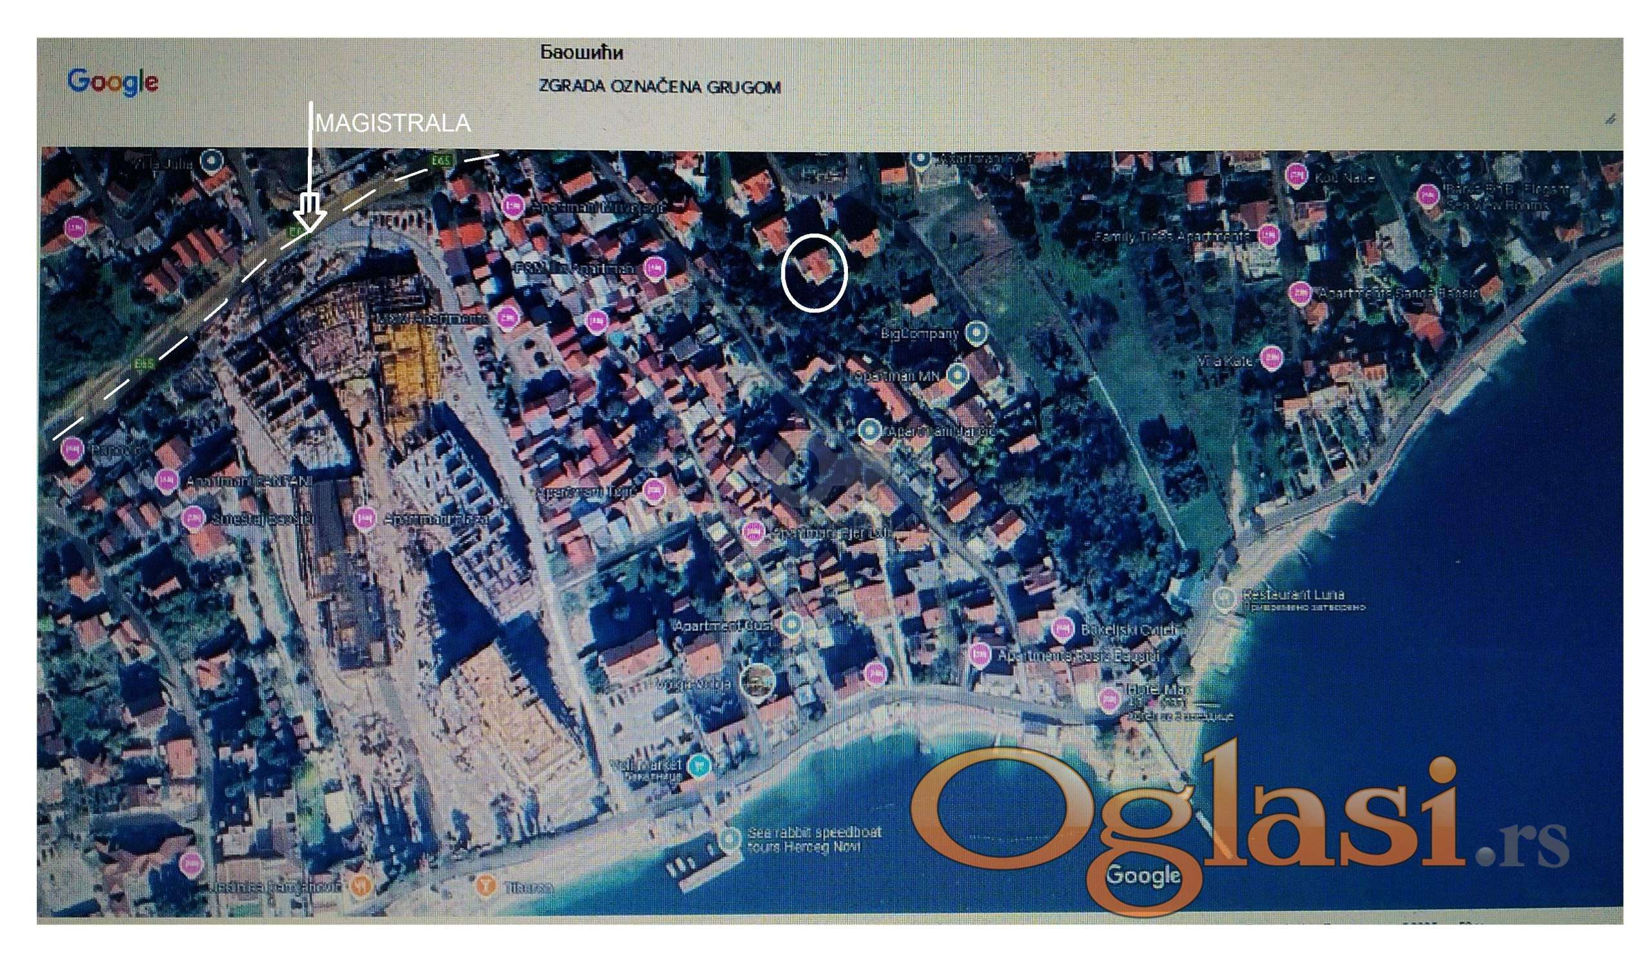Click the Apartmani Marisic blue marker
Image resolution: width=1652 pixels, height=967 pixels.
870,430
